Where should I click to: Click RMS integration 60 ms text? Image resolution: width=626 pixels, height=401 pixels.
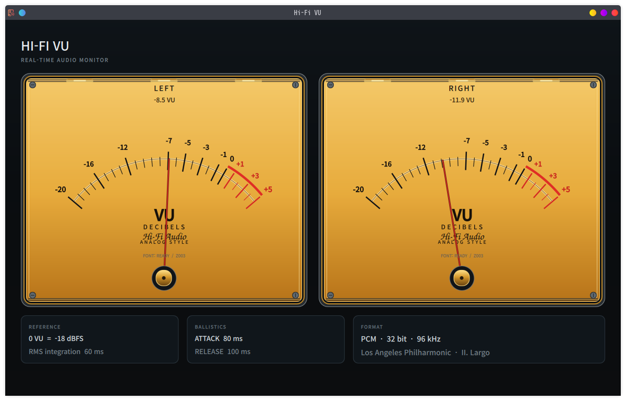coord(66,351)
